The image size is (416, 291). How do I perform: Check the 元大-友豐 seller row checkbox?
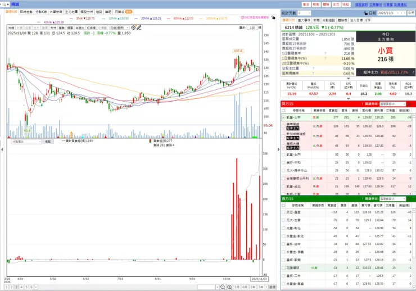283,220
